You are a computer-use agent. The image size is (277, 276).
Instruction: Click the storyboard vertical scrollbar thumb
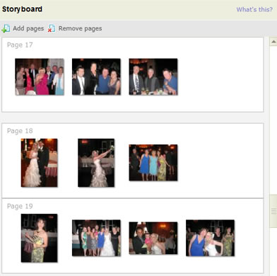[x=273, y=211]
